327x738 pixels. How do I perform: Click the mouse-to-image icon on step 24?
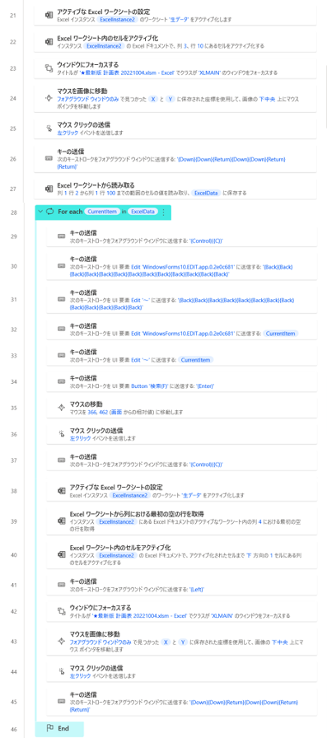coord(49,98)
